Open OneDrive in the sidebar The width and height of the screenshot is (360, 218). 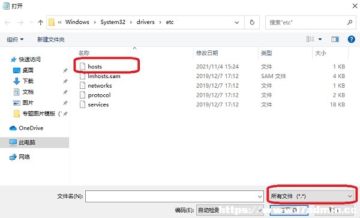31,128
